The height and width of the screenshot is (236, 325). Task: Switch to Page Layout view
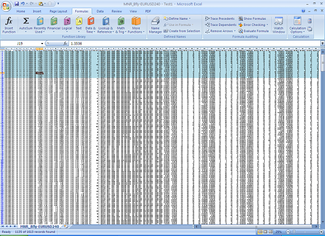click(x=265, y=232)
